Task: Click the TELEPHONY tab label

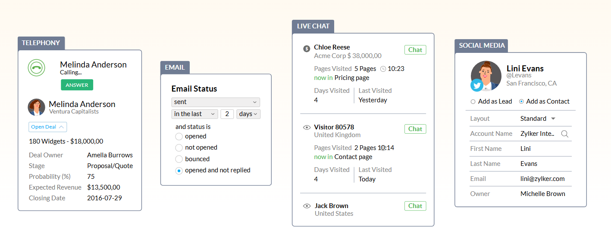Action: click(41, 43)
